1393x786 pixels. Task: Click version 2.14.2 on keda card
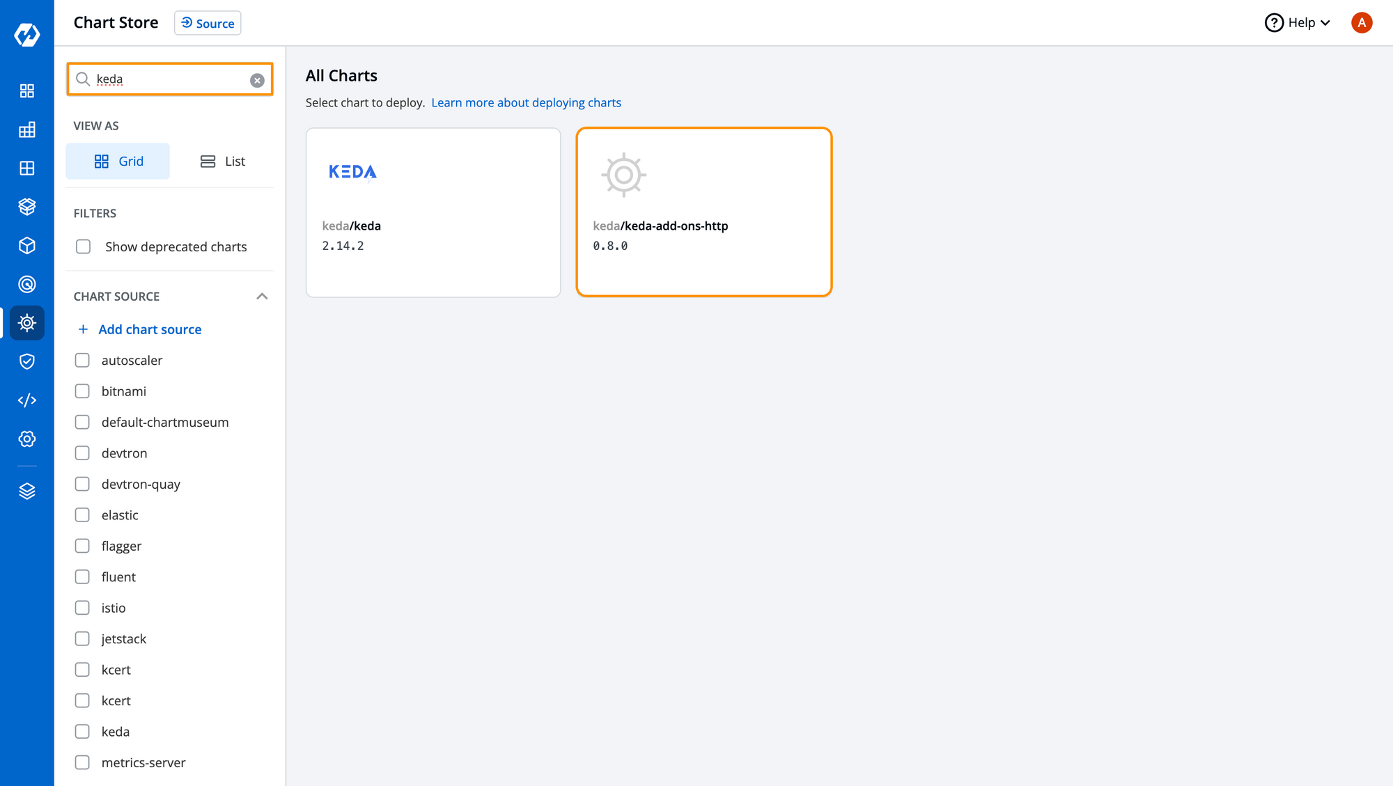click(x=343, y=246)
